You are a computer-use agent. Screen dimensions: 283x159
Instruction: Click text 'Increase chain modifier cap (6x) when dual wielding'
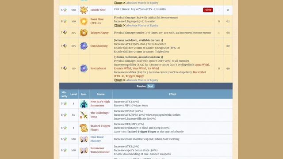click(146, 139)
